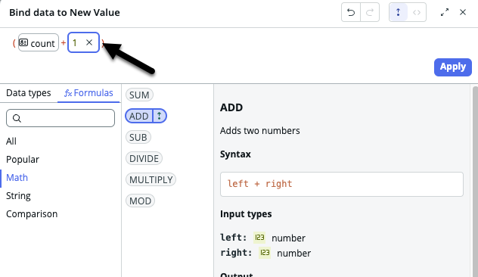Click 'Adds two numbers' description
This screenshot has width=478, height=277.
(260, 131)
